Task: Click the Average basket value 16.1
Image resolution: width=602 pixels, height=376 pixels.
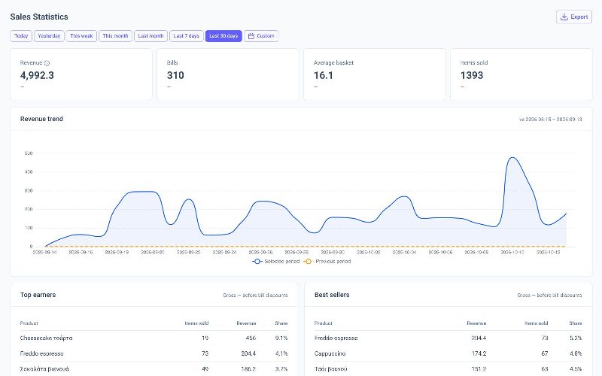Action: pos(324,75)
